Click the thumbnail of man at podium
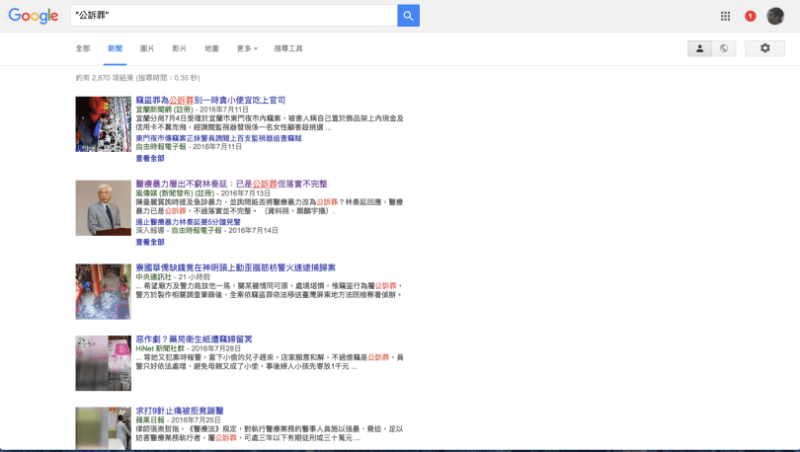 [103, 208]
